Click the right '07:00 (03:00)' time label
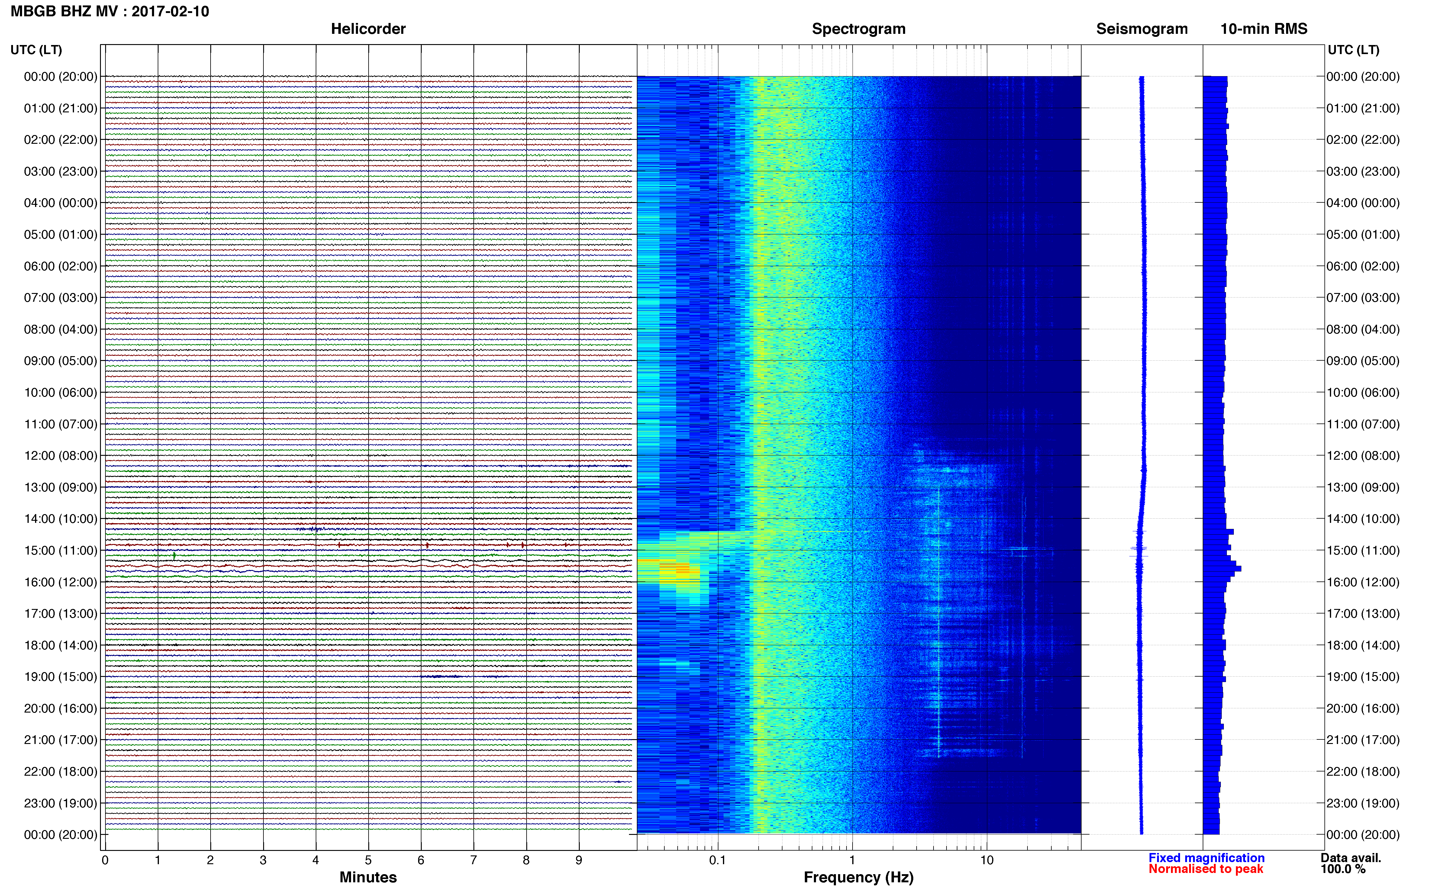 [x=1363, y=298]
